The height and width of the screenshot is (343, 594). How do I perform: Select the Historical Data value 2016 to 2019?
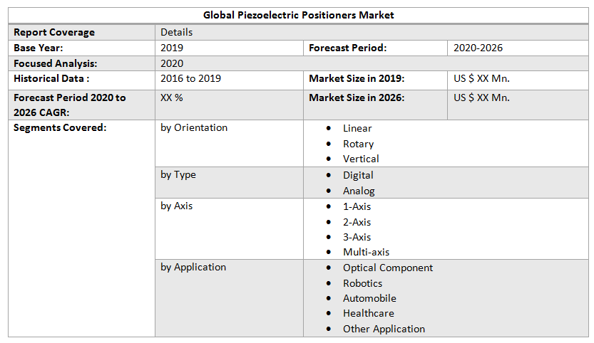pyautogui.click(x=190, y=78)
